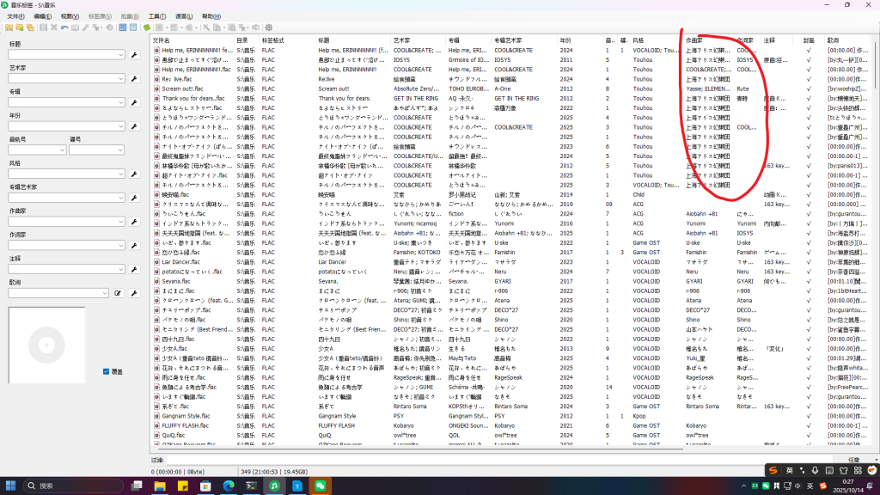This screenshot has width=880, height=495.
Task: Click the edit icon next to 歌词 field
Action: pos(119,293)
